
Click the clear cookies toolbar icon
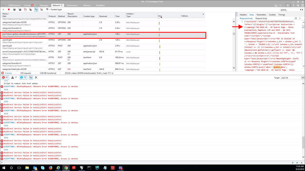31,9
